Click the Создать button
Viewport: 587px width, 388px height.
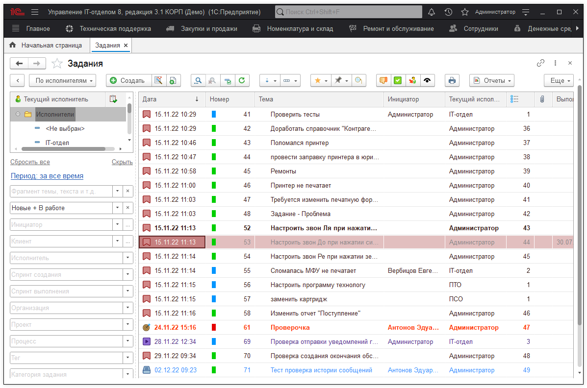[x=127, y=81]
